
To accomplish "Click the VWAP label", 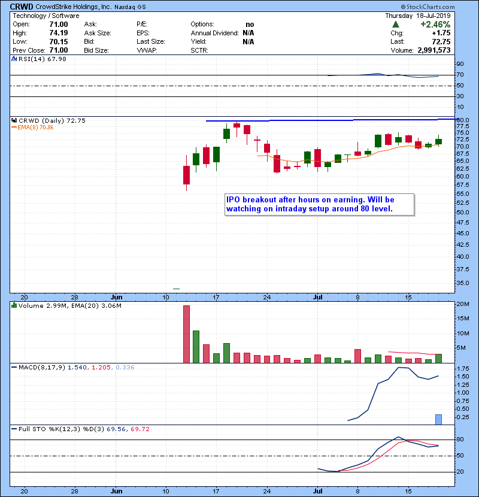I will [147, 50].
